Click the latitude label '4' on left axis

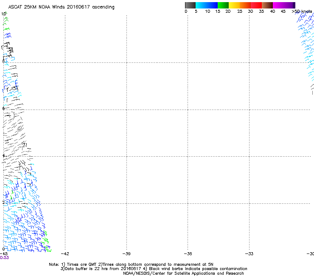click(3, 155)
